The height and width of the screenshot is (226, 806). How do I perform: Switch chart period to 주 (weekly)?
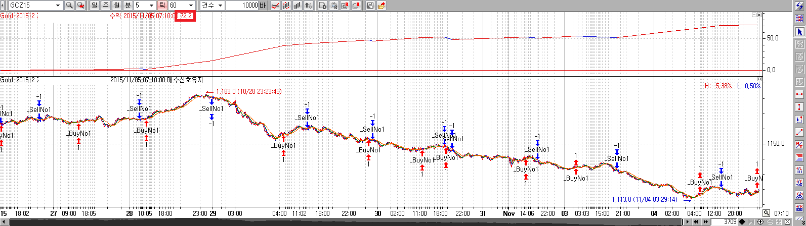point(105,6)
